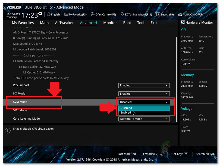
Task: Select the PSS Support label
Action: click(21, 85)
